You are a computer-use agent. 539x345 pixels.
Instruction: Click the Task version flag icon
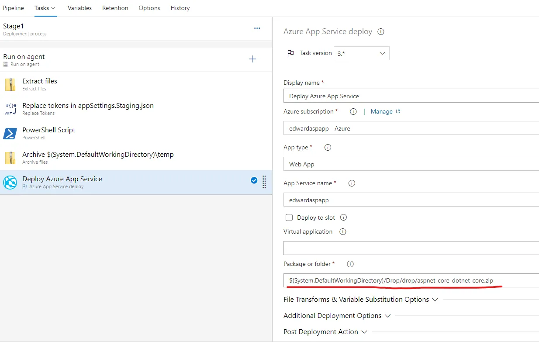[290, 53]
